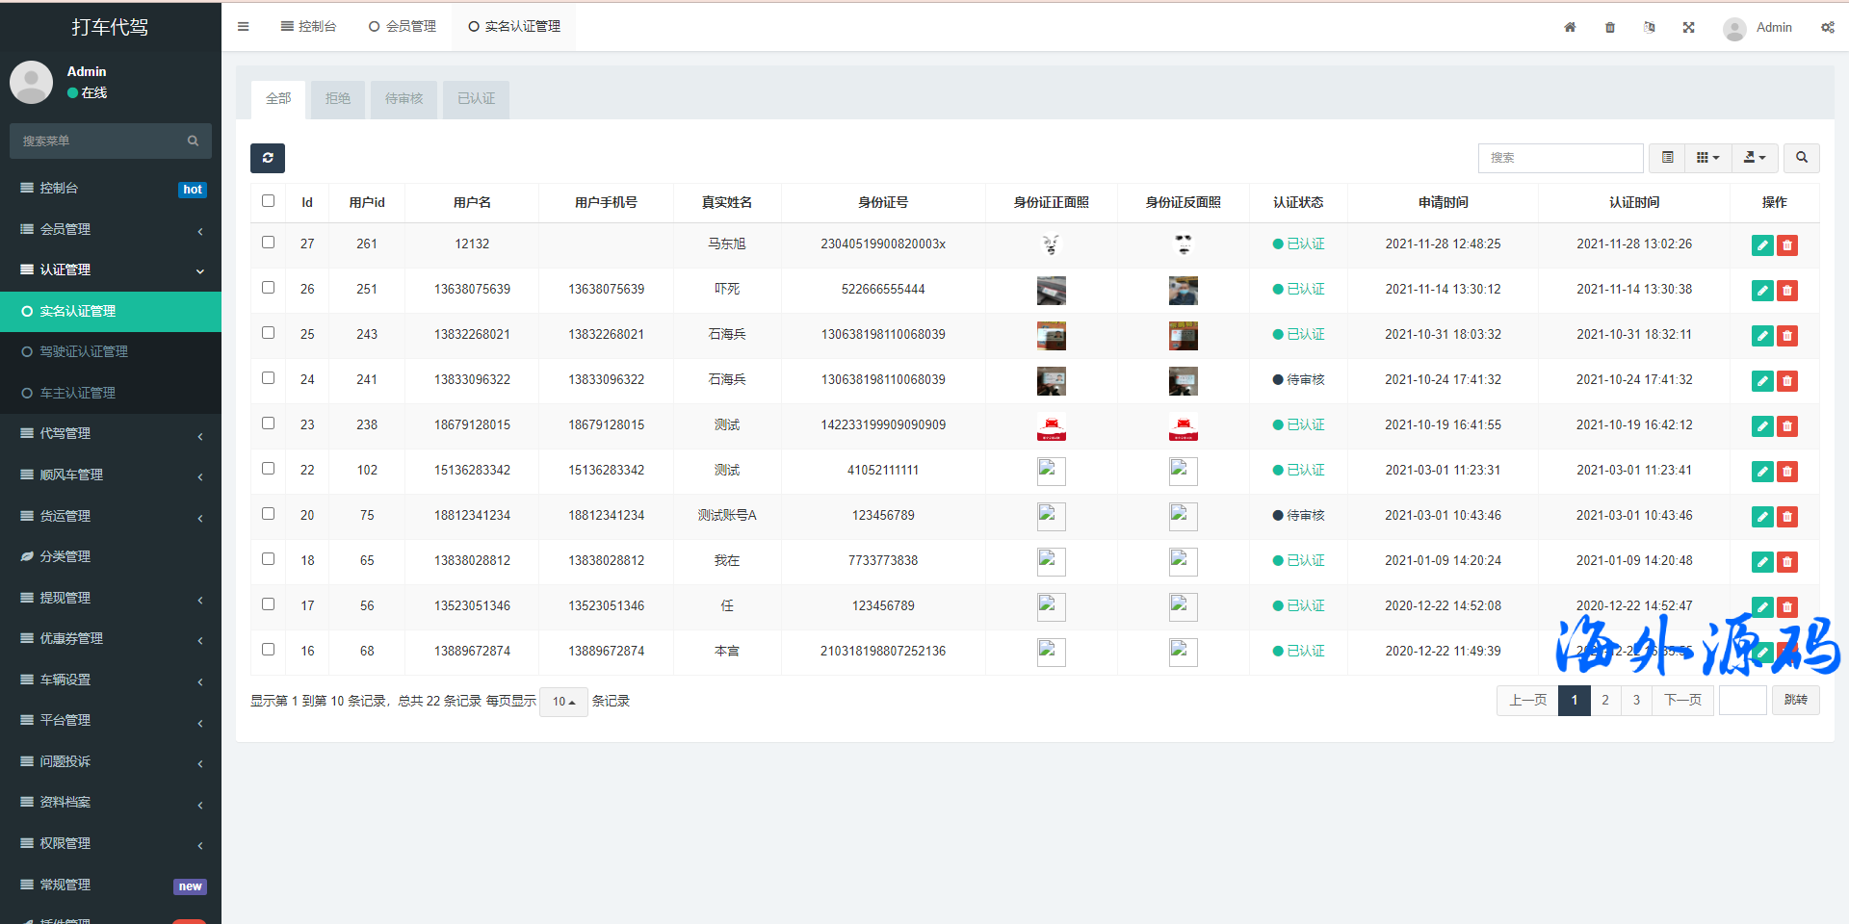Open the export data dropdown
Screen dimensions: 1849x924
(1755, 158)
